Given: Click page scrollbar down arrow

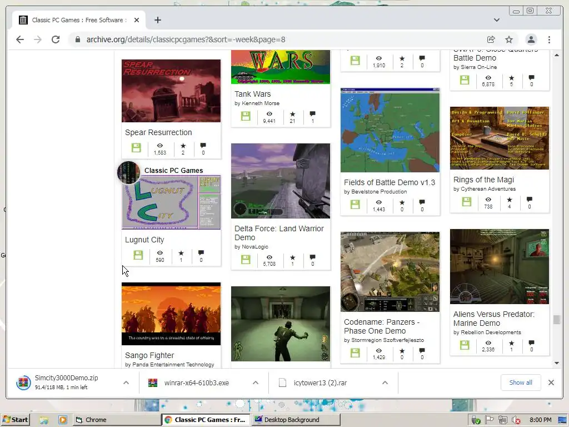Looking at the screenshot, I should (x=557, y=363).
